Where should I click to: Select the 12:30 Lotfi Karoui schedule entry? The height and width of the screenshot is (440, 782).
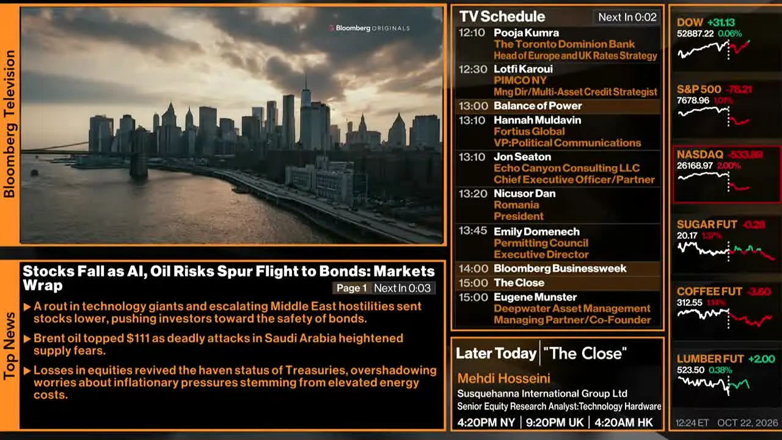[558, 80]
